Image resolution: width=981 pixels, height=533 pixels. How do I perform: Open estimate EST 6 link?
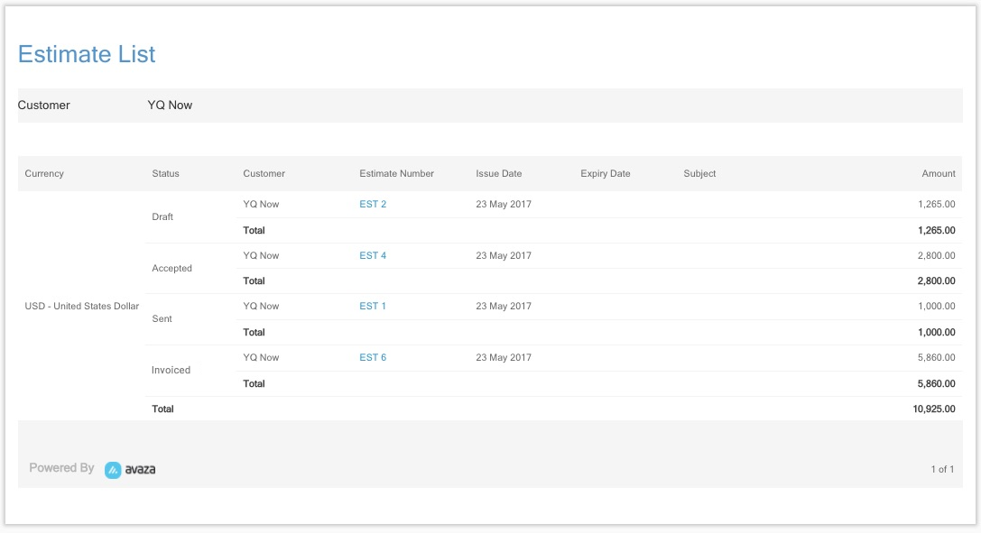click(x=373, y=357)
